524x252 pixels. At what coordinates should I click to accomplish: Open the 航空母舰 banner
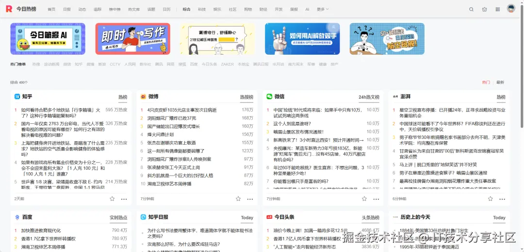click(x=387, y=39)
